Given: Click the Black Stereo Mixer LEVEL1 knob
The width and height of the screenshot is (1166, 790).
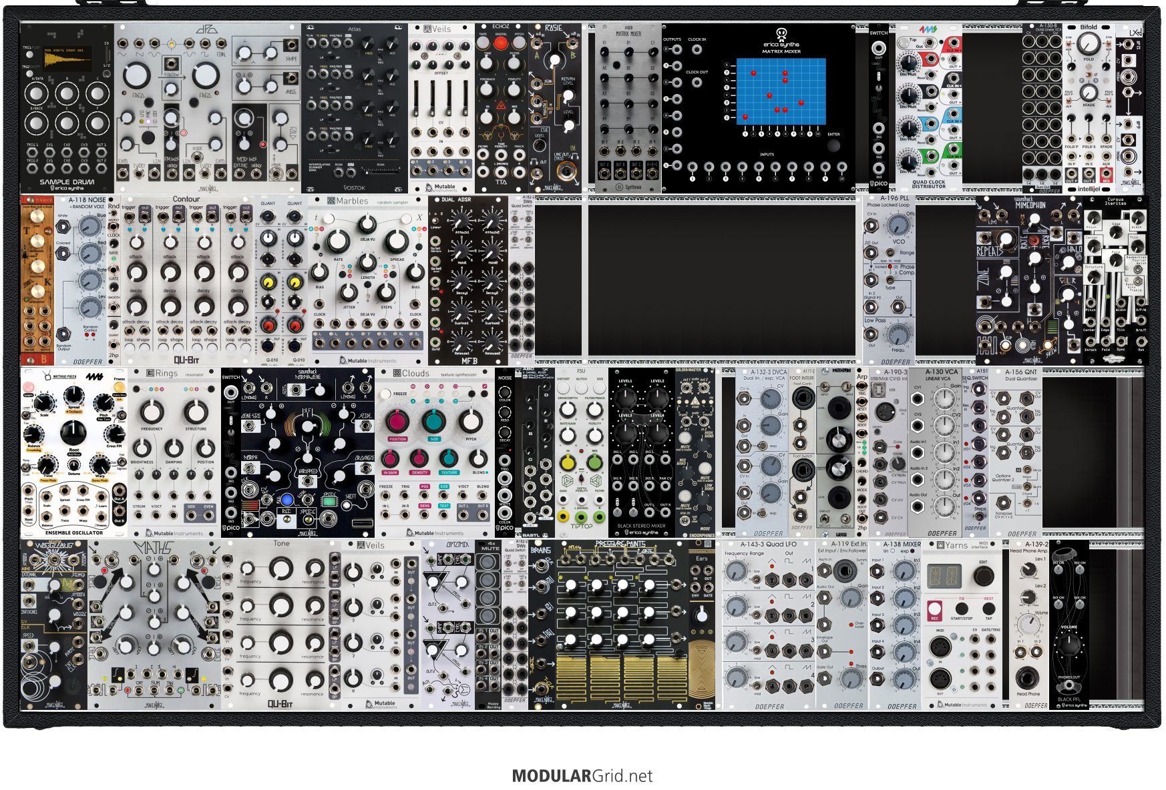Looking at the screenshot, I should (x=626, y=399).
